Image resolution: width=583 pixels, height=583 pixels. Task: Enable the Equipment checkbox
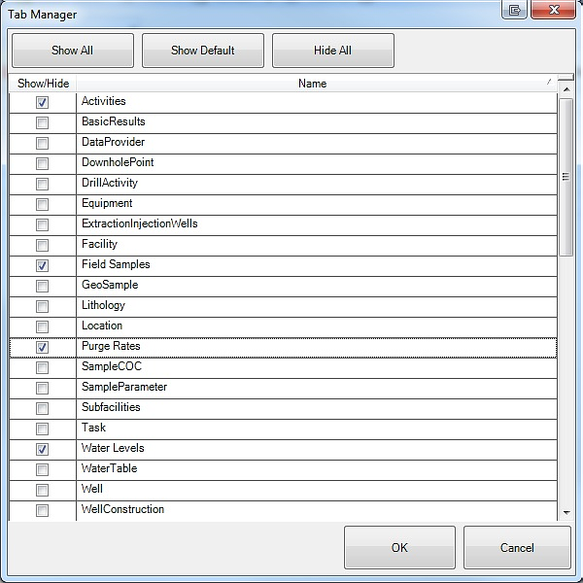point(42,204)
